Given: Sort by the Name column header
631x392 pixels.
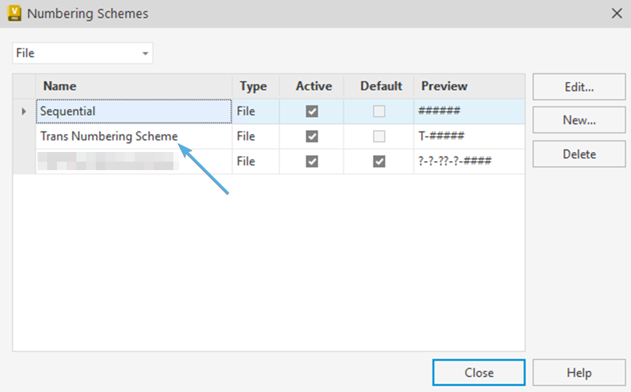Looking at the screenshot, I should (134, 86).
